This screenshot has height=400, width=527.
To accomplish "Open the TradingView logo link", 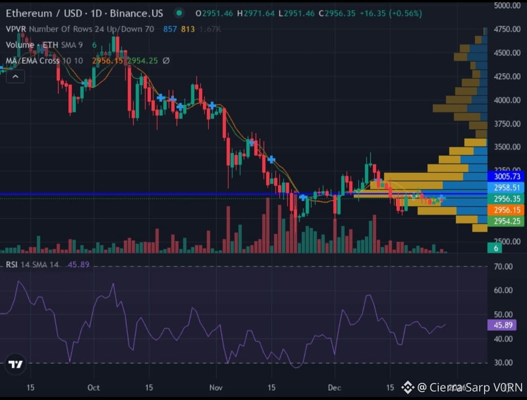I will 16,364.
